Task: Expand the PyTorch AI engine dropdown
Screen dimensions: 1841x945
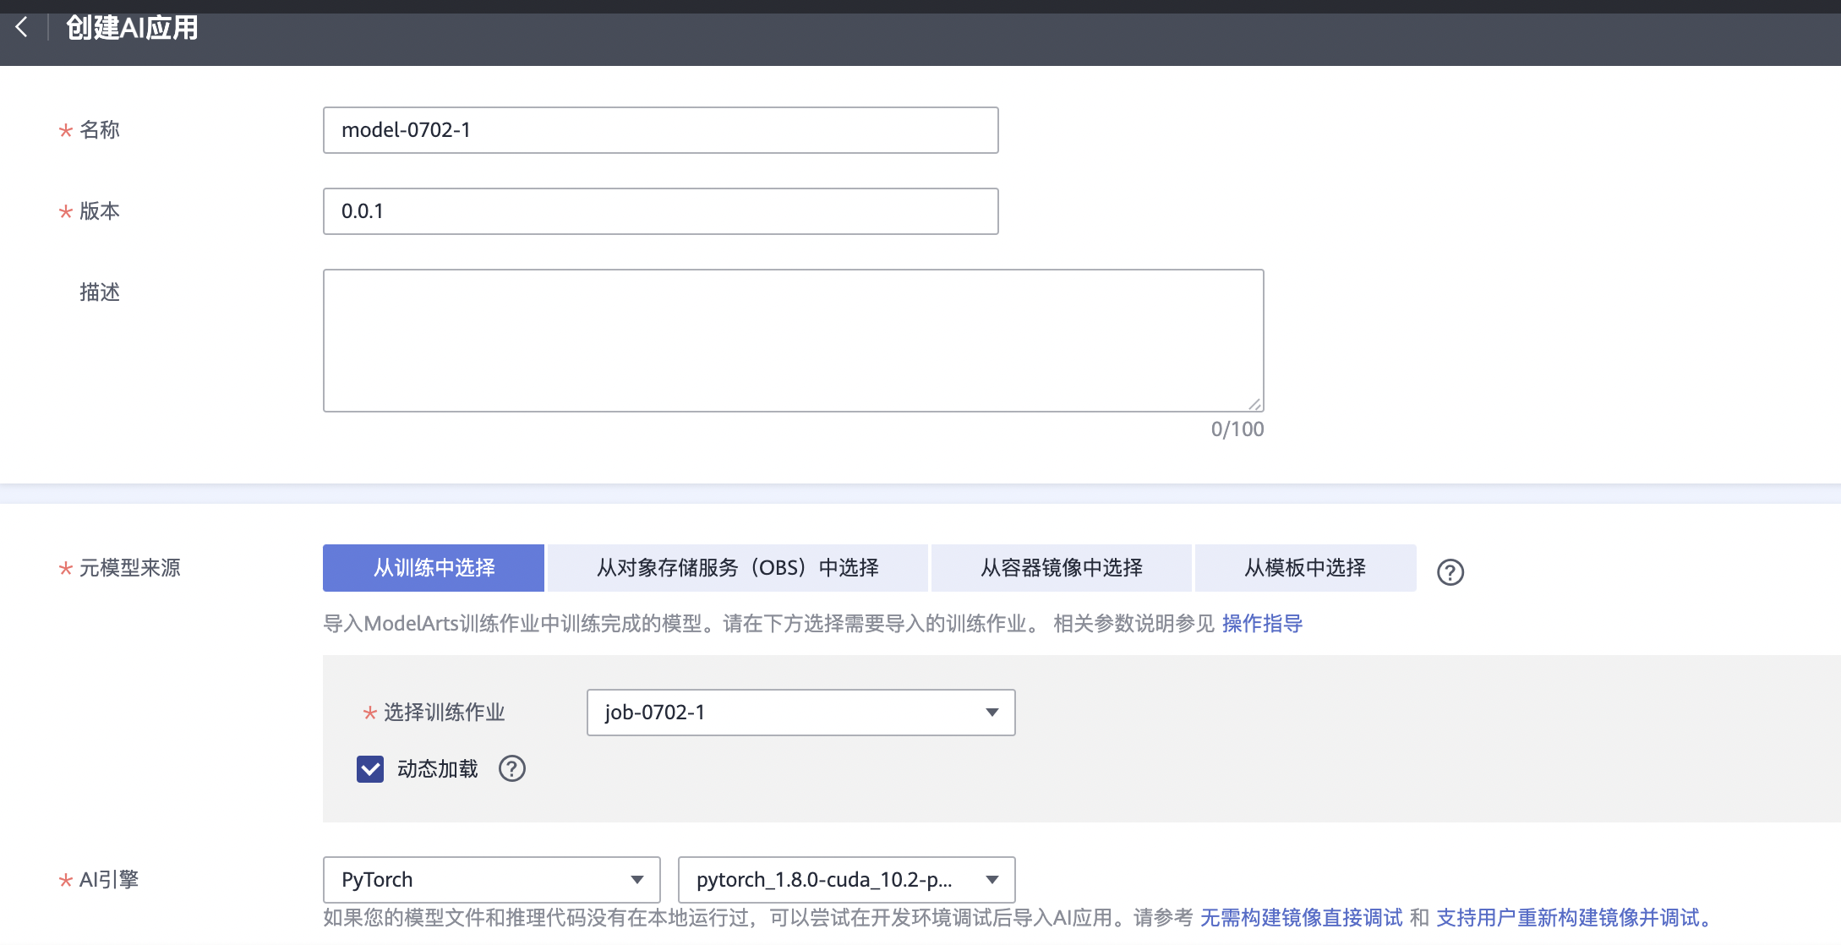Action: coord(490,880)
